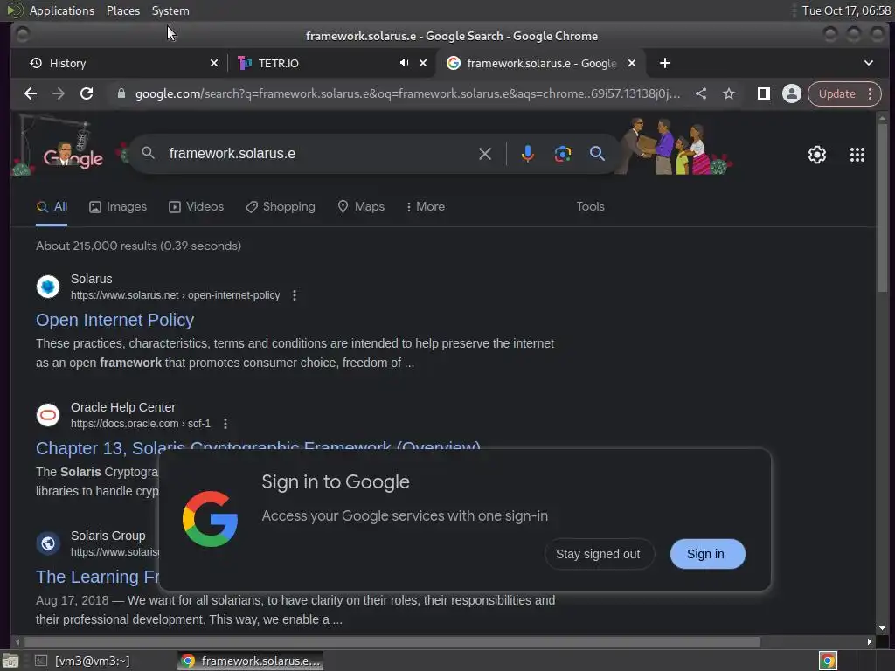Screen dimensions: 895x671
Task: Click the address bar URL
Action: click(x=407, y=93)
